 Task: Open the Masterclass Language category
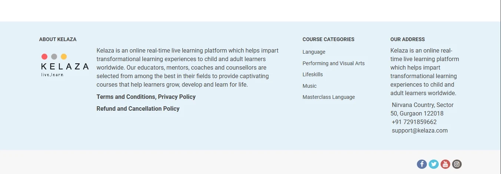tap(329, 97)
